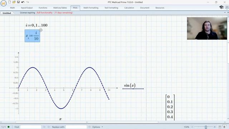The width and height of the screenshot is (229, 129).
Task: Go to previous find result arrow
Action: pyautogui.click(x=44, y=127)
